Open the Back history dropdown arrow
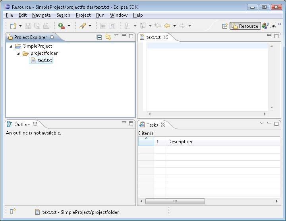 (174, 26)
